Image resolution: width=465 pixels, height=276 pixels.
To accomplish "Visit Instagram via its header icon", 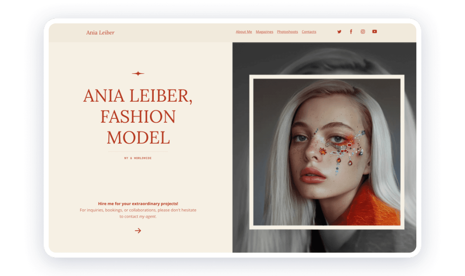I will pyautogui.click(x=363, y=31).
